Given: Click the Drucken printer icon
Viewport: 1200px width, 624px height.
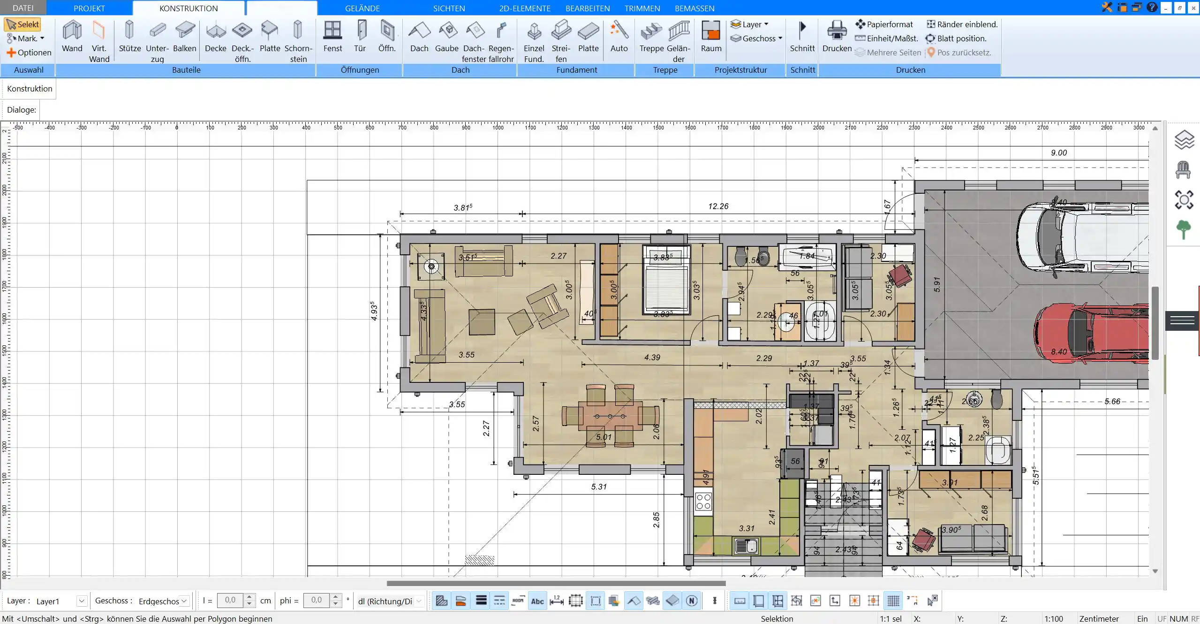Looking at the screenshot, I should pos(837,30).
